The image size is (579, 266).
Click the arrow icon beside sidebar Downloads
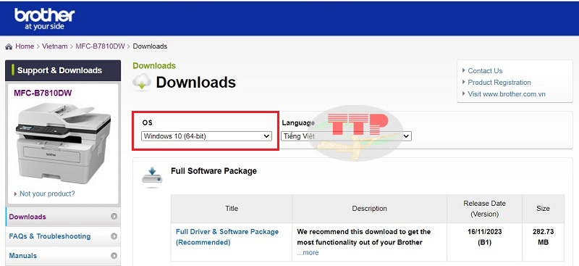click(x=114, y=217)
